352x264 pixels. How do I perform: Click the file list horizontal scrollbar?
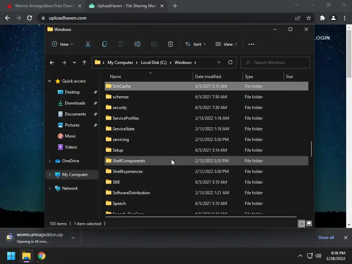[201, 217]
